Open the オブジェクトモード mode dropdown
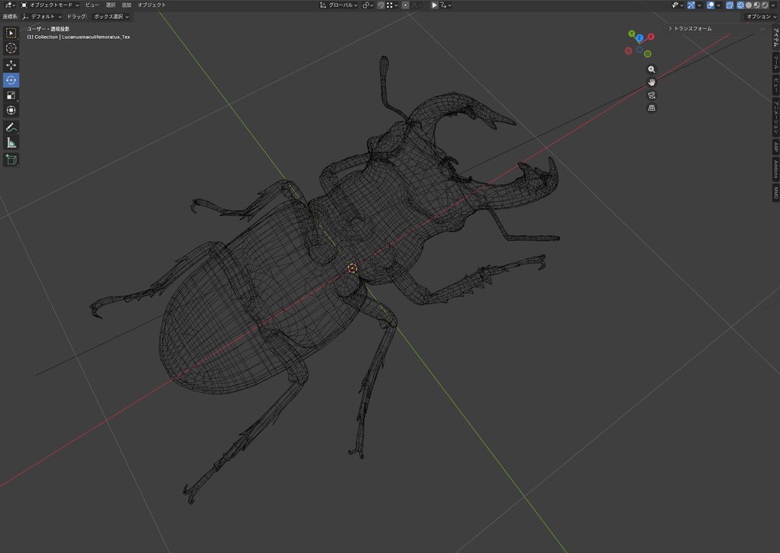The height and width of the screenshot is (553, 780). click(50, 5)
